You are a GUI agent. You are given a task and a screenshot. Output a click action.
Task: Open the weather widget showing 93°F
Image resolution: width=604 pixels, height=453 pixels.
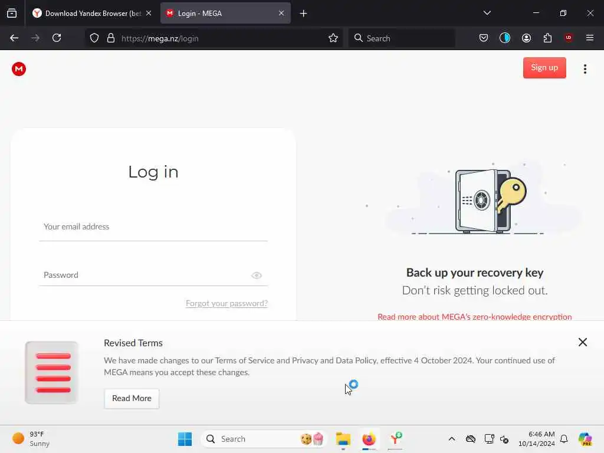pos(32,439)
